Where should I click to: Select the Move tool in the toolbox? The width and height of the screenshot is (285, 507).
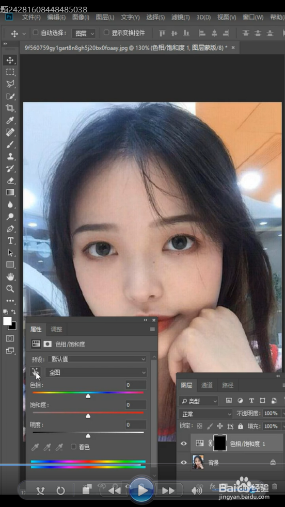click(10, 60)
